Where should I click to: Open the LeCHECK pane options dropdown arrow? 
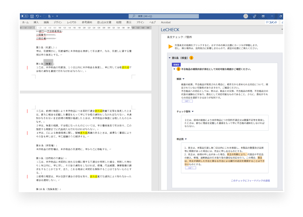(x=282, y=29)
